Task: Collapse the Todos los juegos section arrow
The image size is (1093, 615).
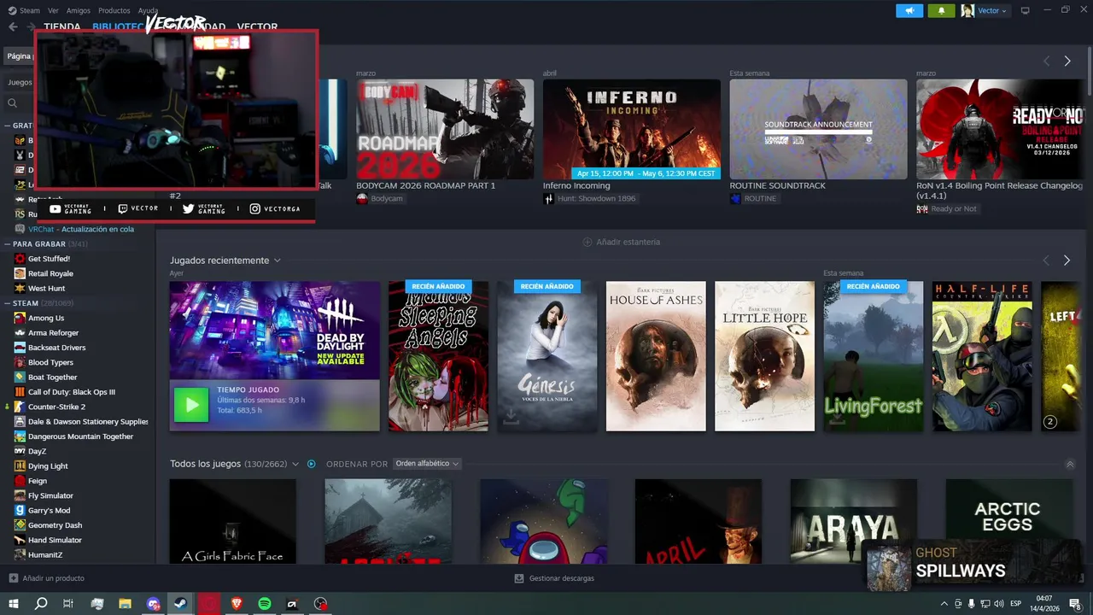Action: [1070, 464]
